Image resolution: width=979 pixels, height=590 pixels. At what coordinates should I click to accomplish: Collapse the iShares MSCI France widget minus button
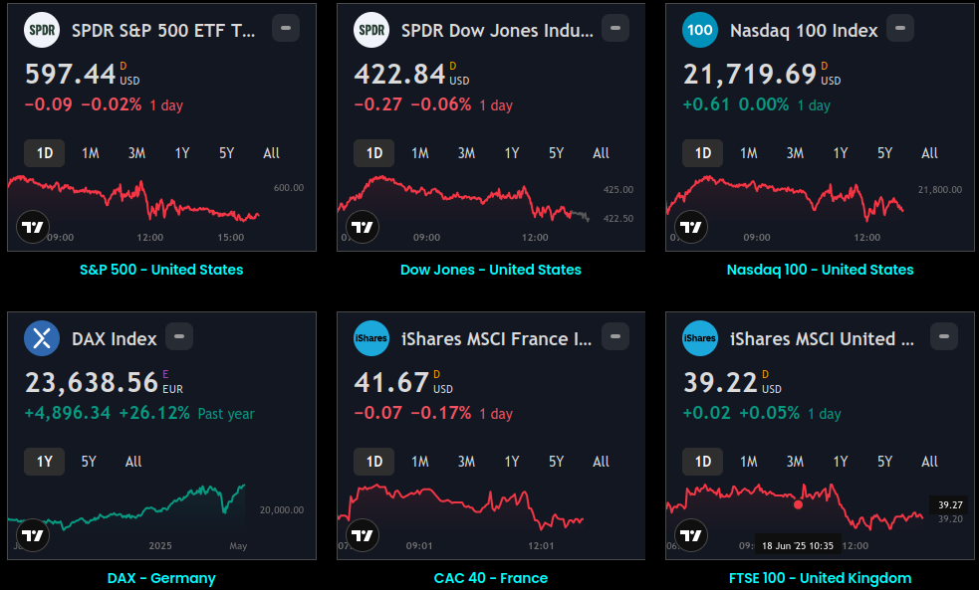tap(615, 336)
